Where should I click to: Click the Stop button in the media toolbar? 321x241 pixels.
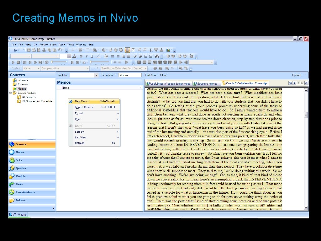click(18, 62)
